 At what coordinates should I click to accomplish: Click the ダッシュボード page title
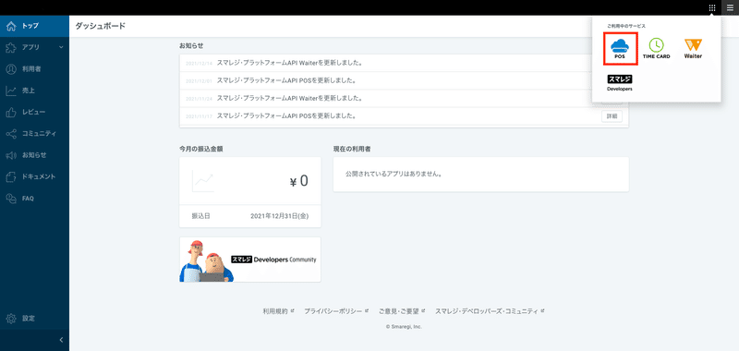[x=101, y=26]
